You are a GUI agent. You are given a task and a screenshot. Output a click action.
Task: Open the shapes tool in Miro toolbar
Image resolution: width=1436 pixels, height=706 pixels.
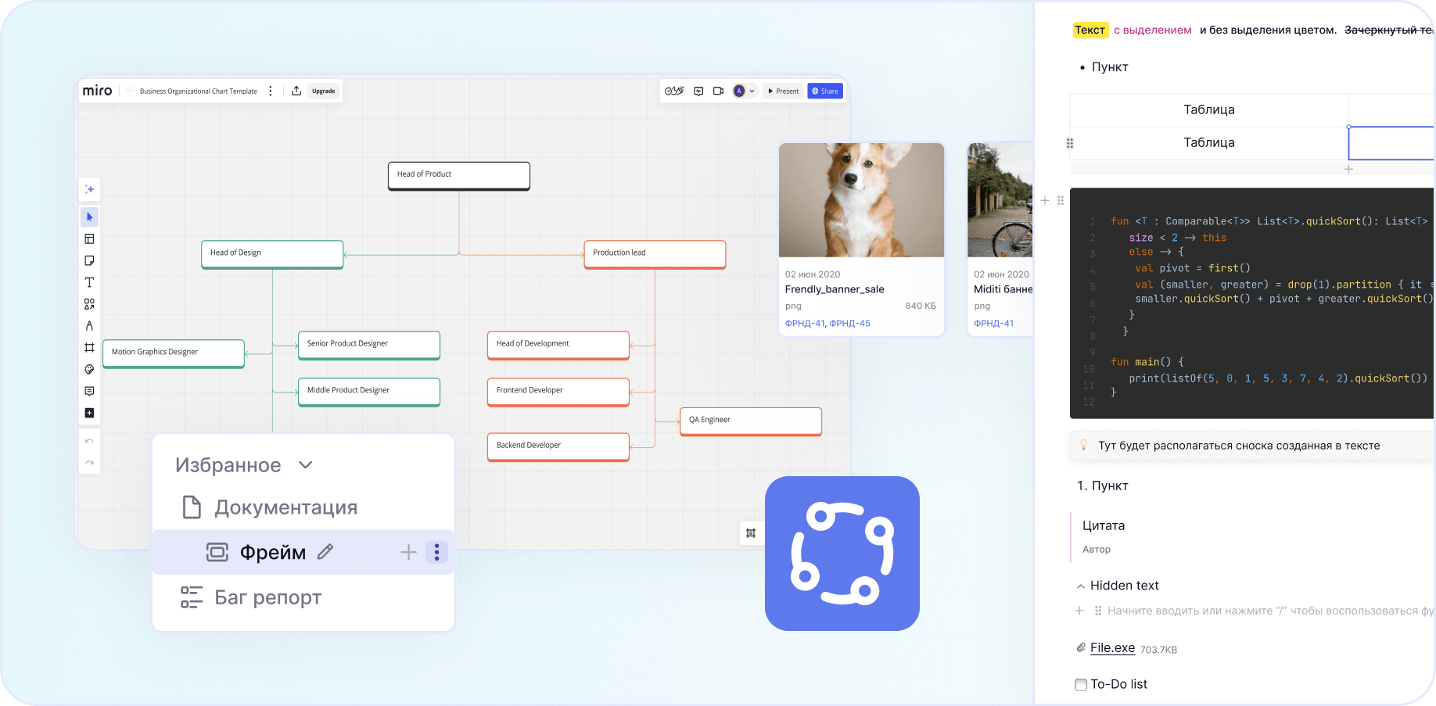coord(89,304)
